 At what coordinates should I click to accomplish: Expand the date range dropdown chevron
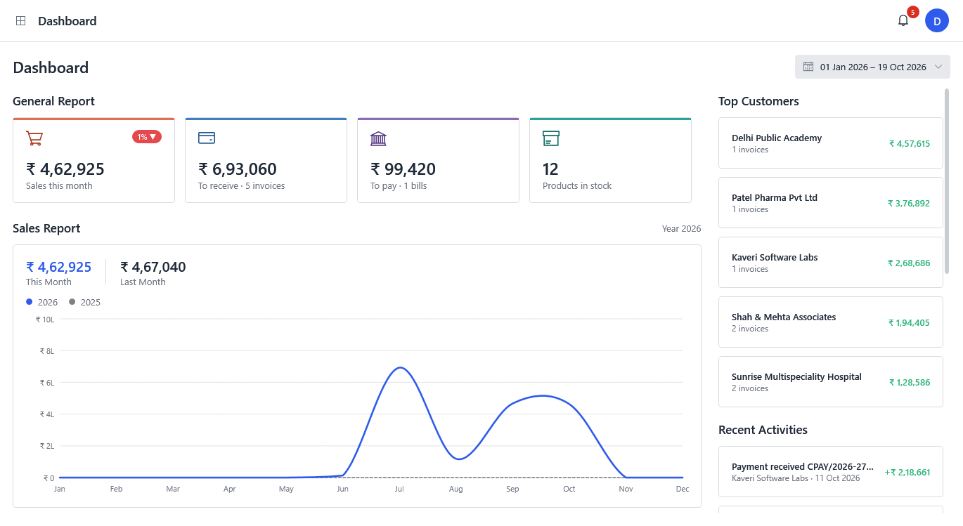[938, 67]
